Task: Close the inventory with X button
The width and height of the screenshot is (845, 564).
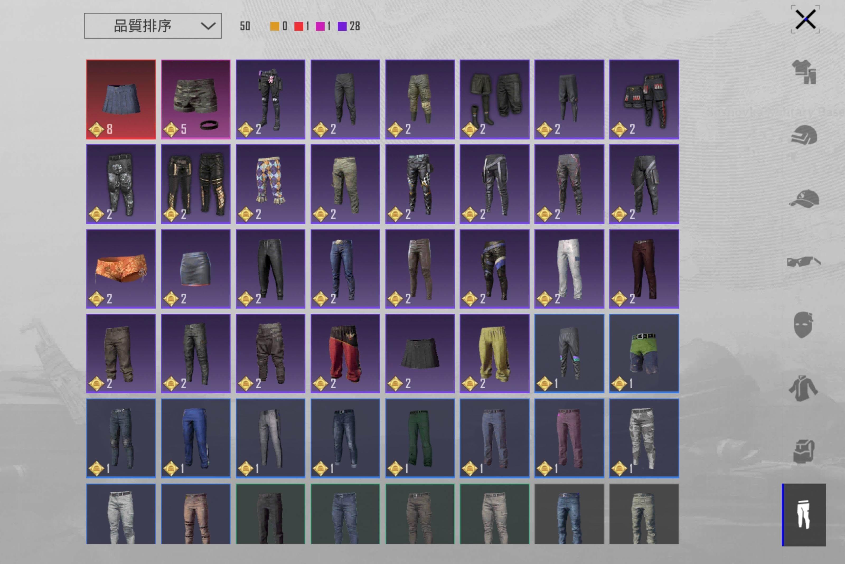Action: [x=805, y=20]
